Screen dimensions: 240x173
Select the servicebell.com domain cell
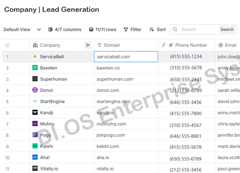tap(126, 57)
